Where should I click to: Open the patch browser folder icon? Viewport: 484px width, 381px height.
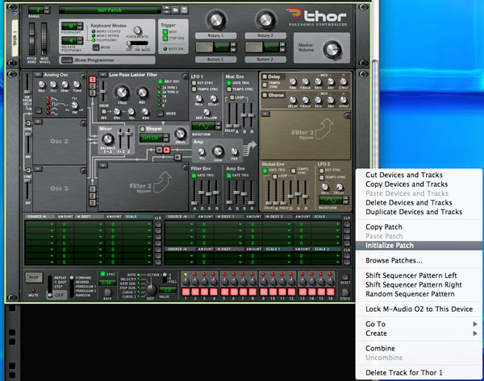(x=175, y=10)
